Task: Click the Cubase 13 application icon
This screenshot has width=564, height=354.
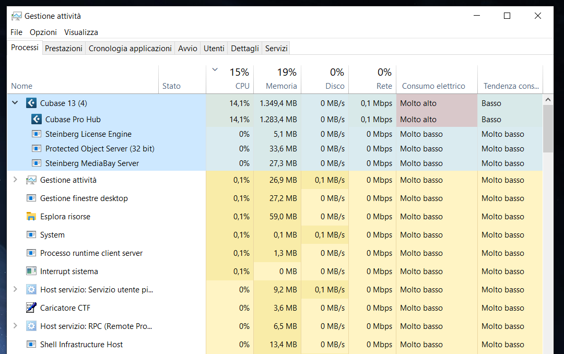Action: (31, 103)
